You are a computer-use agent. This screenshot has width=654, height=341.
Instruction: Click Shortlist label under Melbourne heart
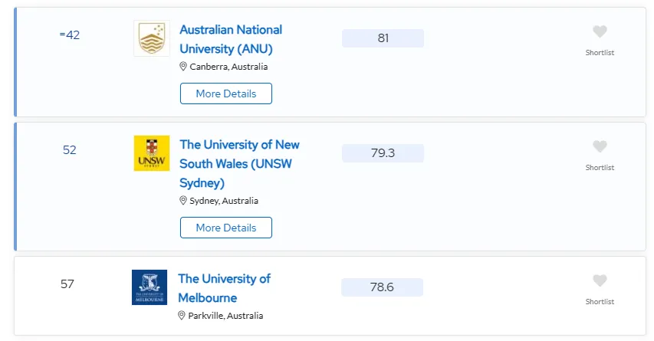[x=600, y=302]
